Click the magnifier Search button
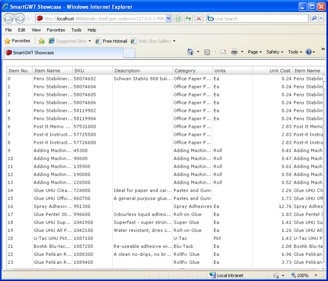 pos(314,19)
